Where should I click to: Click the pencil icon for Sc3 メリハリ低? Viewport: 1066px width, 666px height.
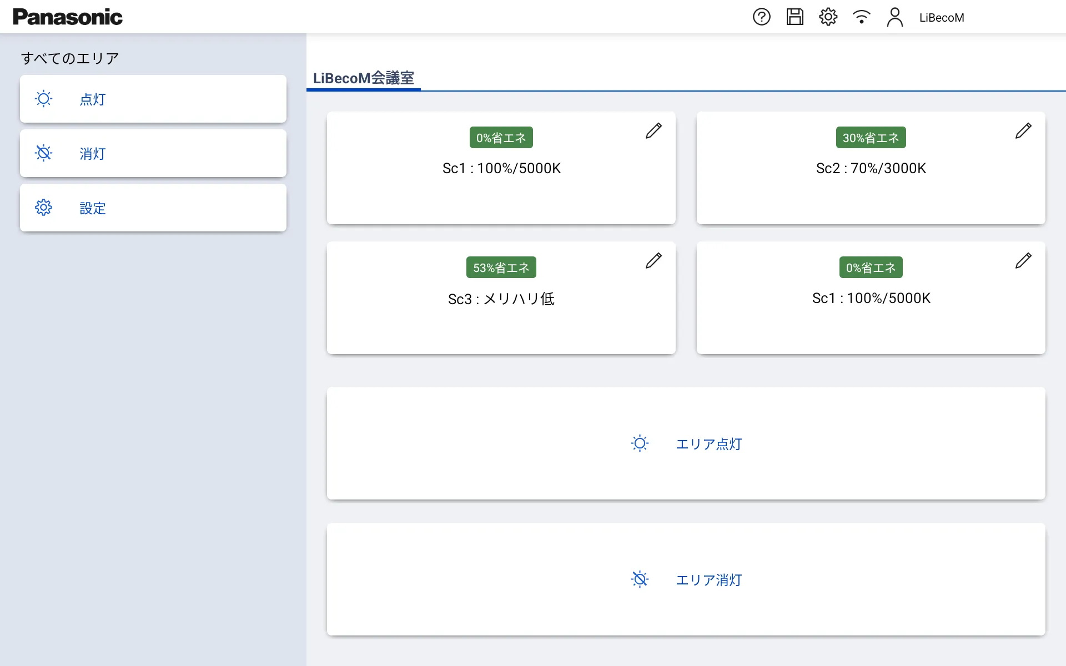pyautogui.click(x=653, y=261)
